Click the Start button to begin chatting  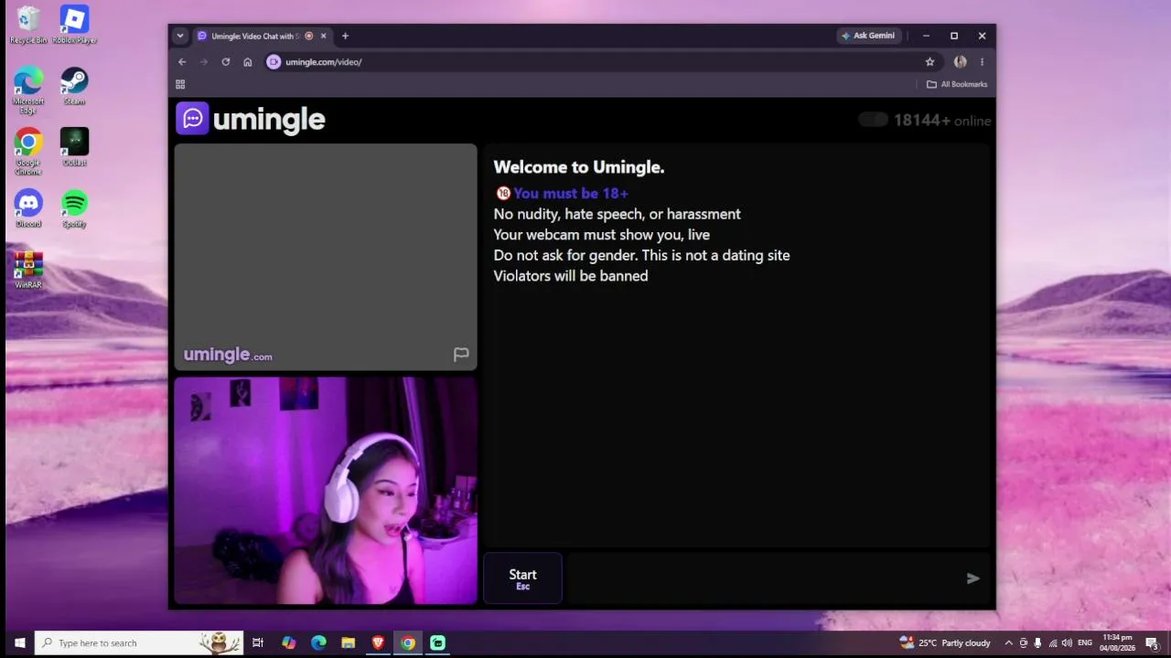[522, 578]
